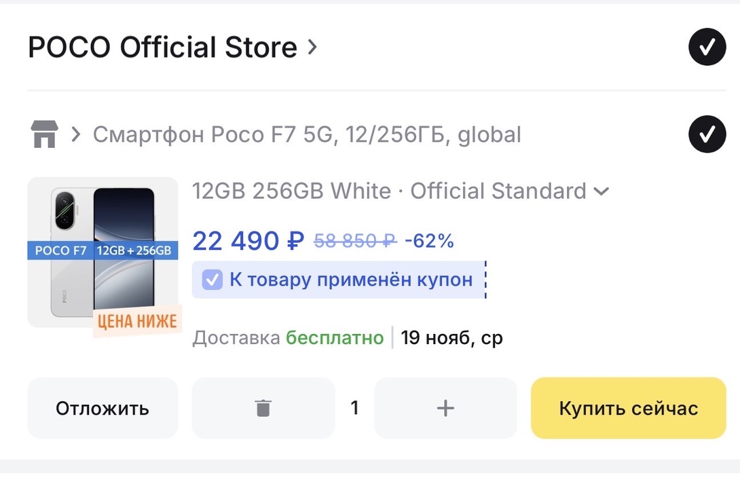Click the chevron after the storefront icon
740x488 pixels.
click(x=75, y=134)
